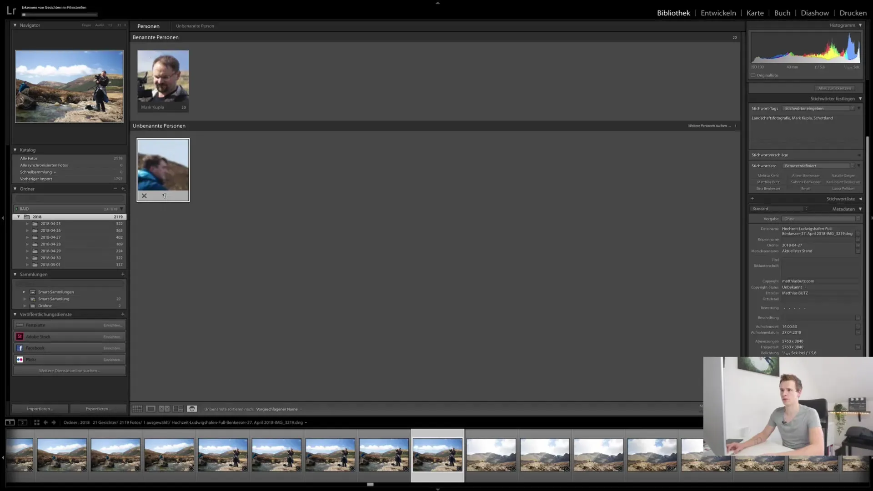The height and width of the screenshot is (491, 873).
Task: Switch to Entwickeln module
Action: point(718,13)
